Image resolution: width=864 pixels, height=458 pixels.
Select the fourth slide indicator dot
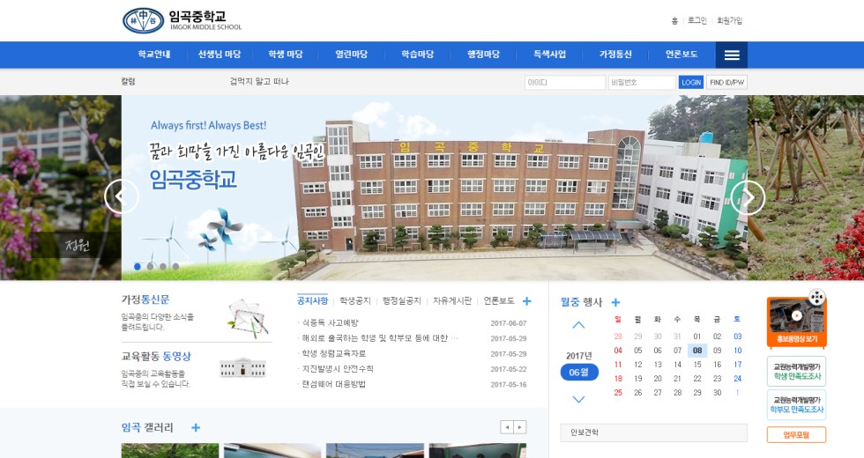(175, 266)
